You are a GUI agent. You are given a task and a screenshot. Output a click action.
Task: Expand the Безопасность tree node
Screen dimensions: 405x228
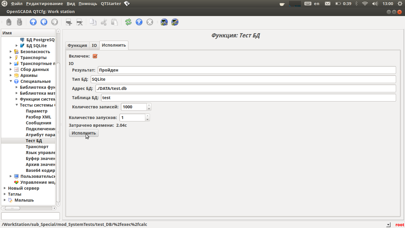pyautogui.click(x=11, y=52)
